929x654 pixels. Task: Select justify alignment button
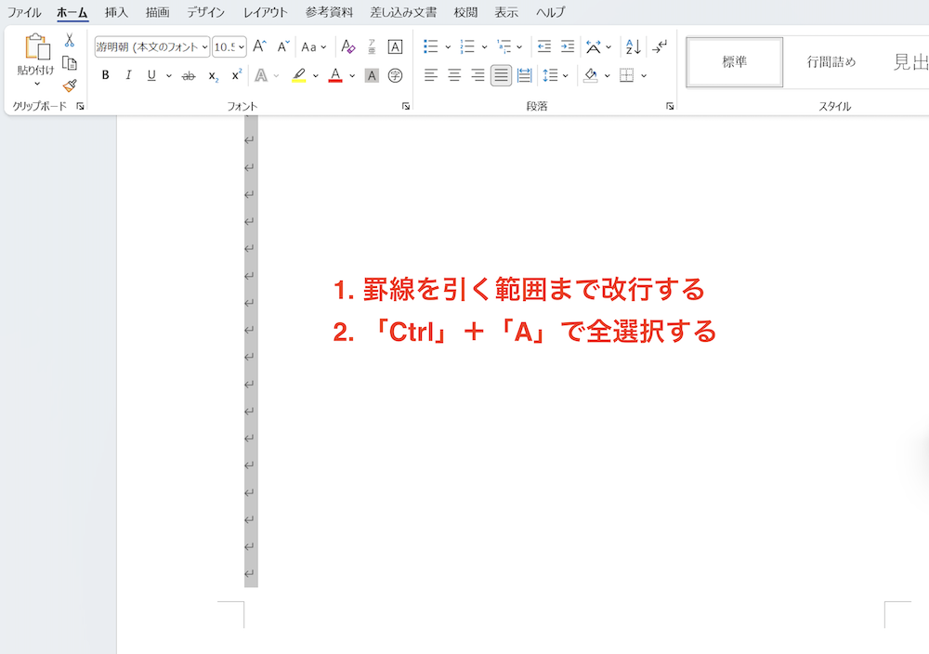click(x=502, y=75)
